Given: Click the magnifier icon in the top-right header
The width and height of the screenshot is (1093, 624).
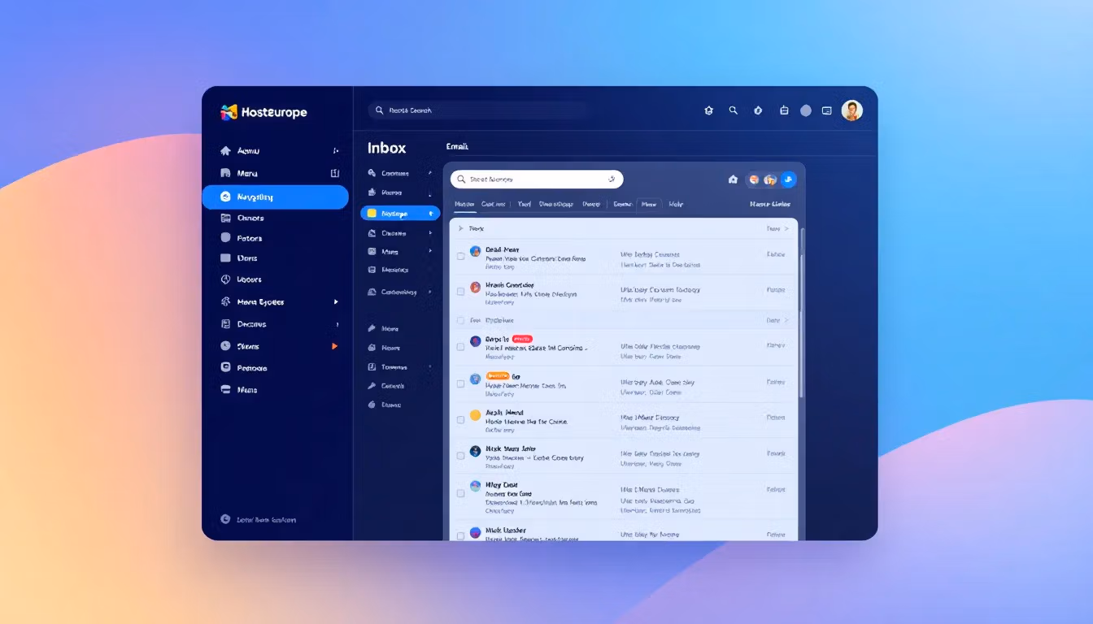Looking at the screenshot, I should [x=733, y=110].
